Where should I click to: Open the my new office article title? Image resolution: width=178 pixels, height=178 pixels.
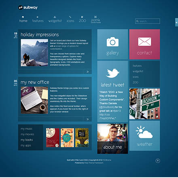[x=35, y=82]
